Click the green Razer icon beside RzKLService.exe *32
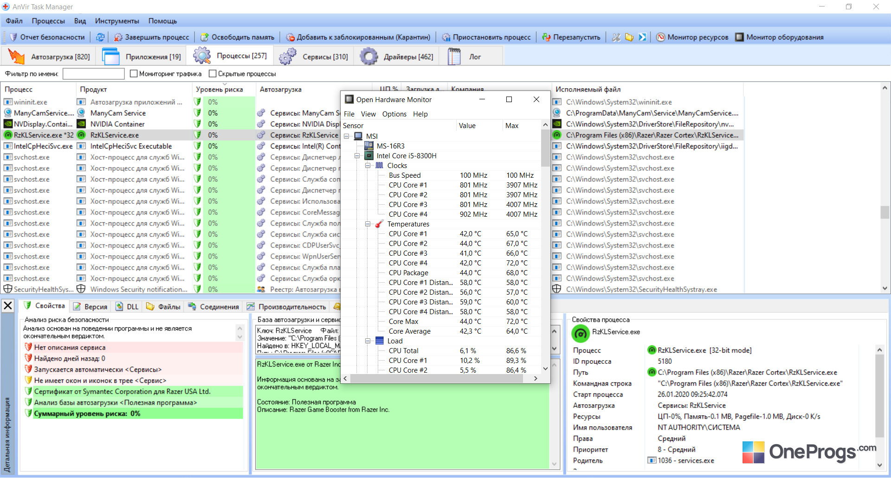Image resolution: width=891 pixels, height=478 pixels. pos(8,135)
